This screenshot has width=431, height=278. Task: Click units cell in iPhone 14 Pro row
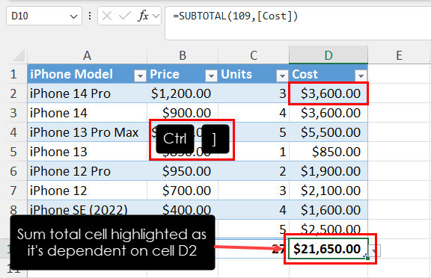pyautogui.click(x=254, y=93)
